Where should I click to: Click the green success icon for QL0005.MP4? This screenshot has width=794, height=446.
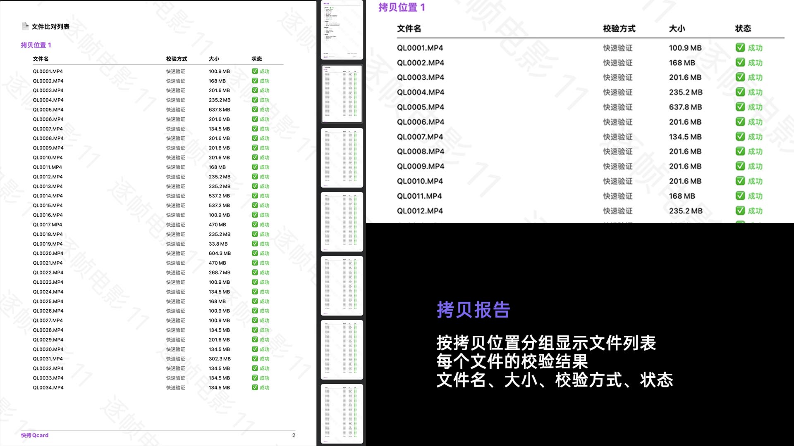point(255,109)
